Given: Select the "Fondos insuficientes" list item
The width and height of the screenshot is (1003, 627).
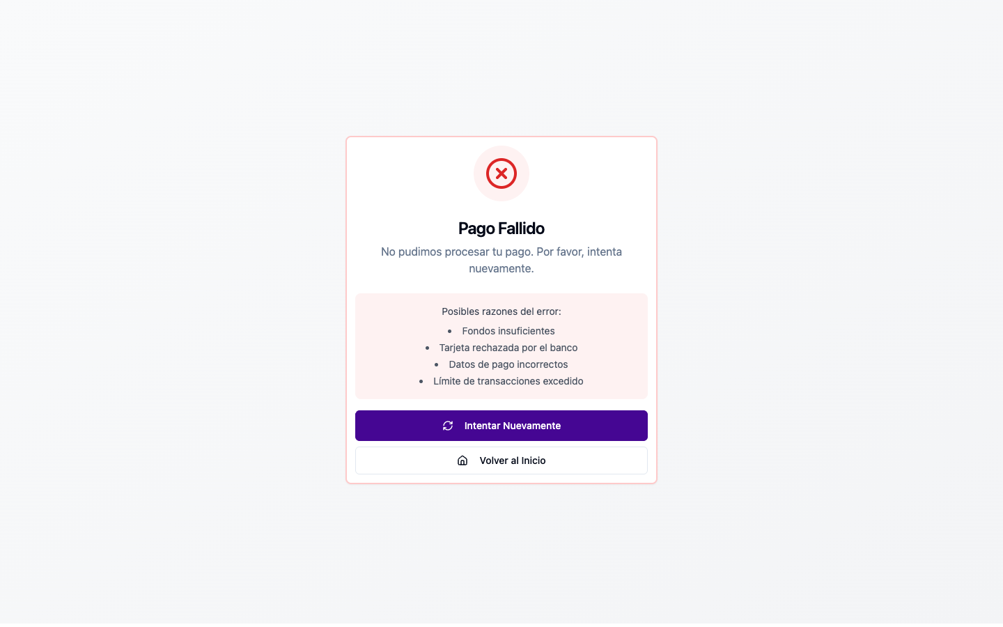Looking at the screenshot, I should tap(508, 331).
